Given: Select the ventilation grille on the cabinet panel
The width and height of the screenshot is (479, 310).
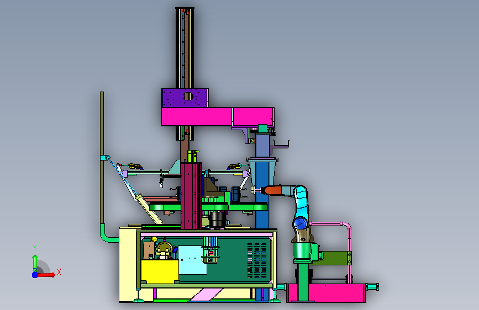Looking at the screenshot, I should (257, 260).
